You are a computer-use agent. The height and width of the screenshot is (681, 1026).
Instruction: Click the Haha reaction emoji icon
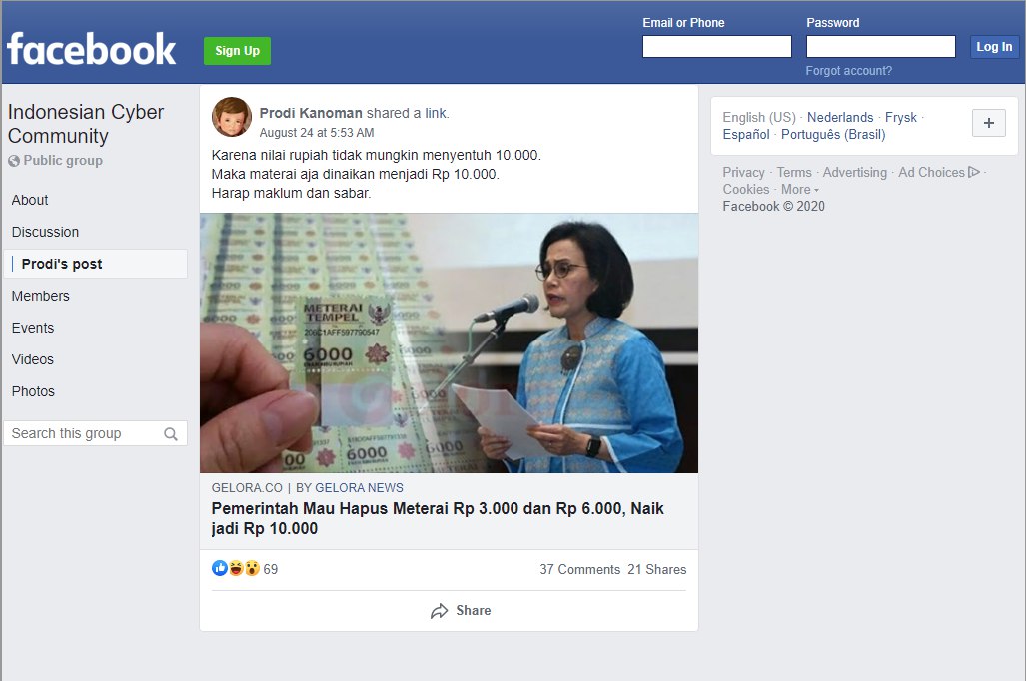236,568
